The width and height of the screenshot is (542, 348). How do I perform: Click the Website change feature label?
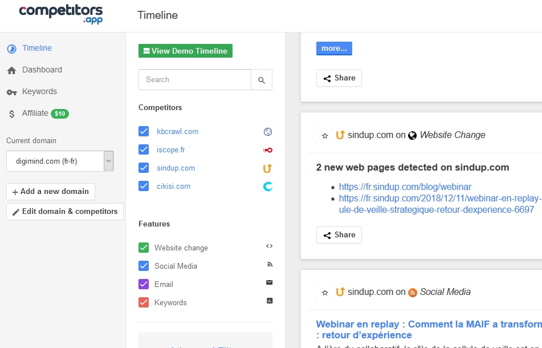tap(181, 248)
